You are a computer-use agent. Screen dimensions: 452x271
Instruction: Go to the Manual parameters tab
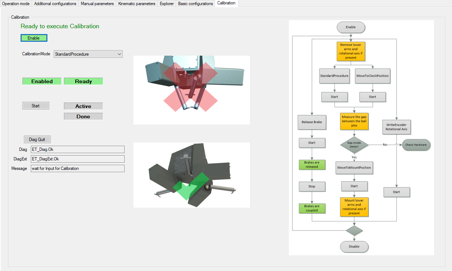point(97,4)
